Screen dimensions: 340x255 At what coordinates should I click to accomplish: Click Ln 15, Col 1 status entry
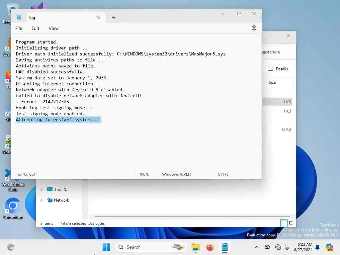coord(28,174)
